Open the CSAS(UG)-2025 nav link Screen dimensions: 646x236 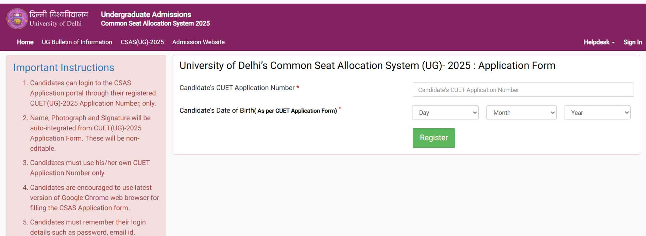tap(142, 42)
